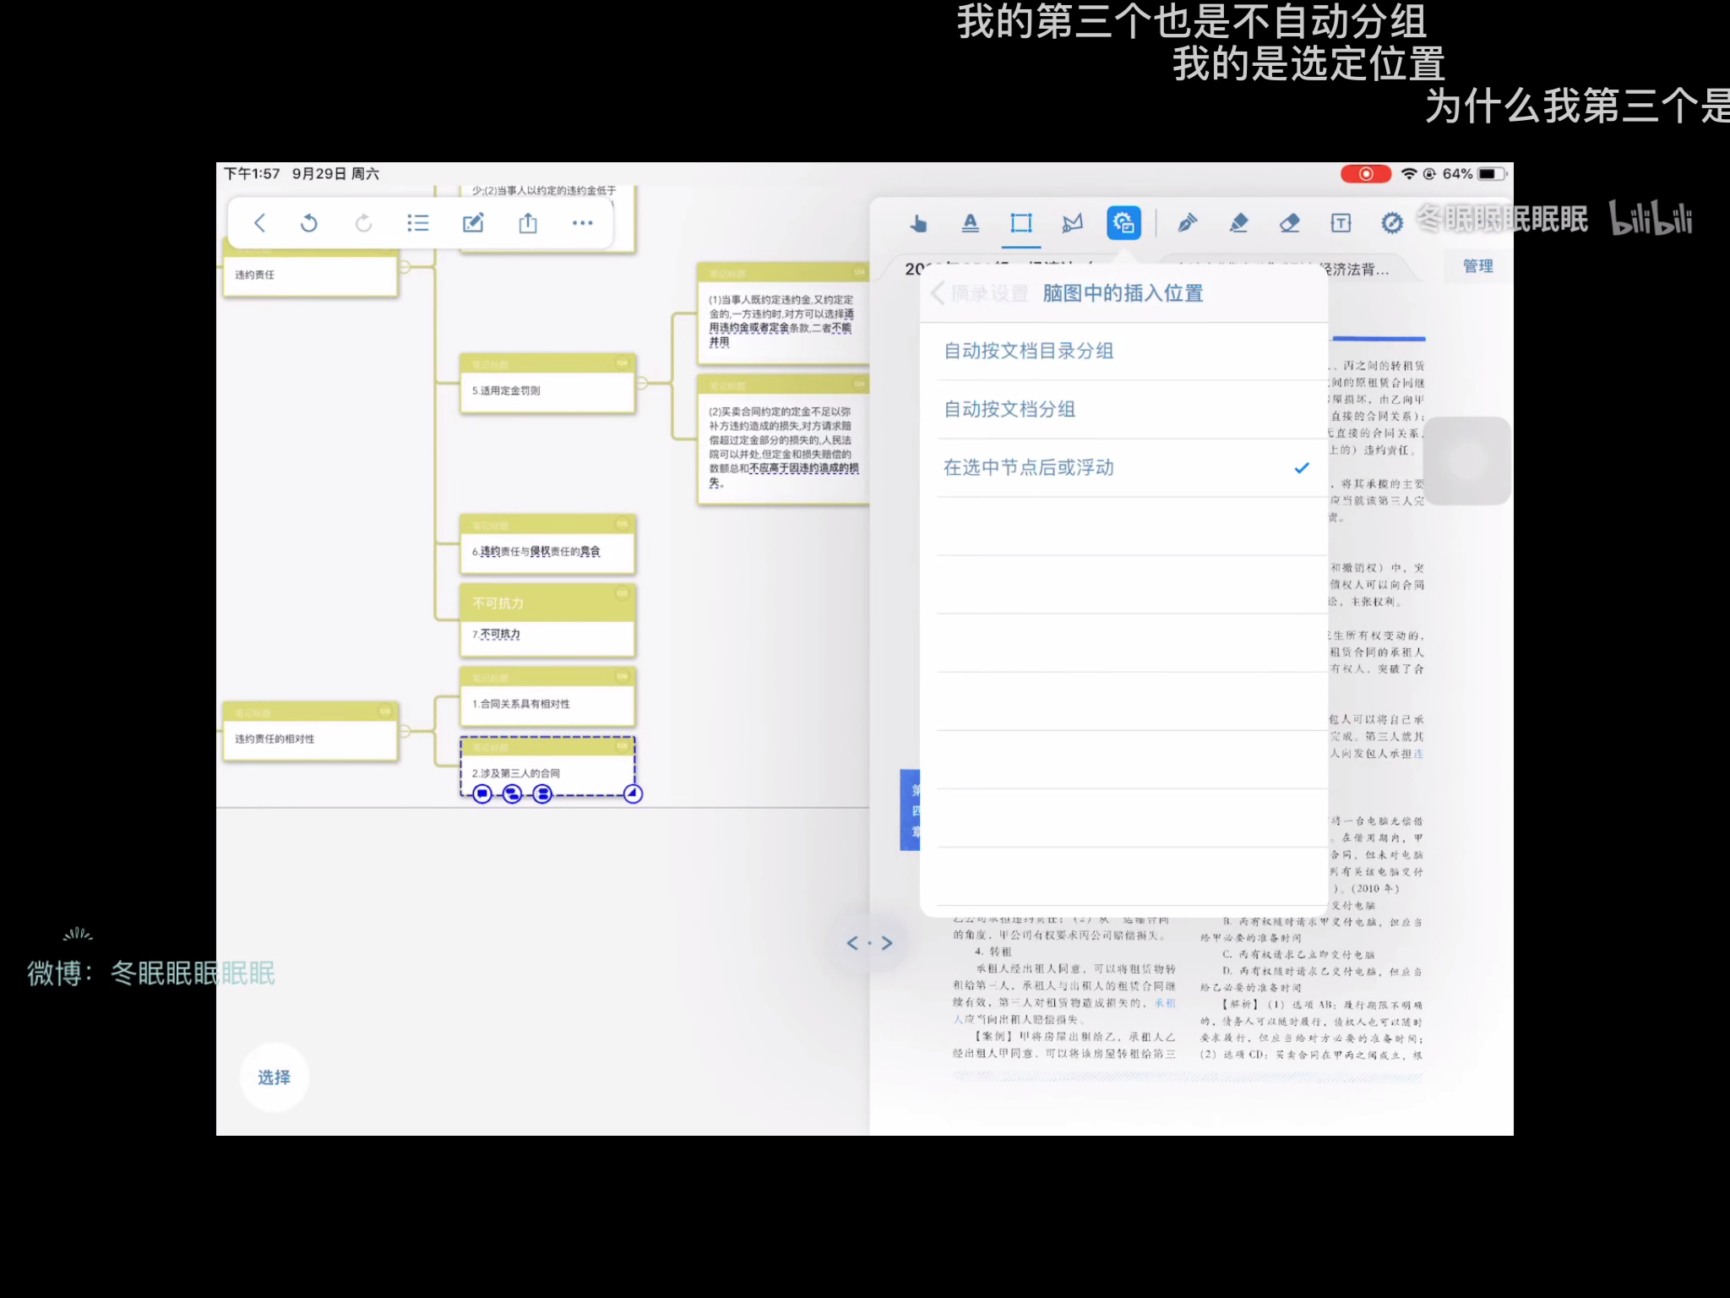Image resolution: width=1730 pixels, height=1298 pixels.
Task: Redo the last undone action
Action: 363,223
